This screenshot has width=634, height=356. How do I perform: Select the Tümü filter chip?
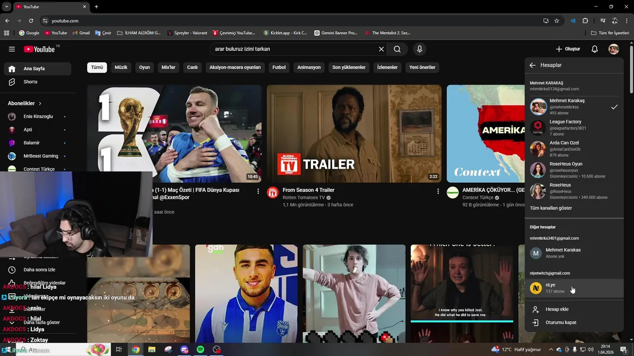tap(97, 67)
